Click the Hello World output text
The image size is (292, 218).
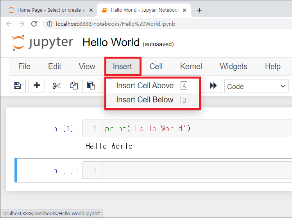tap(109, 147)
